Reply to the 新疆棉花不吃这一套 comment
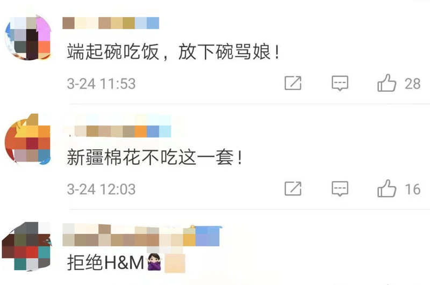 [x=340, y=188]
